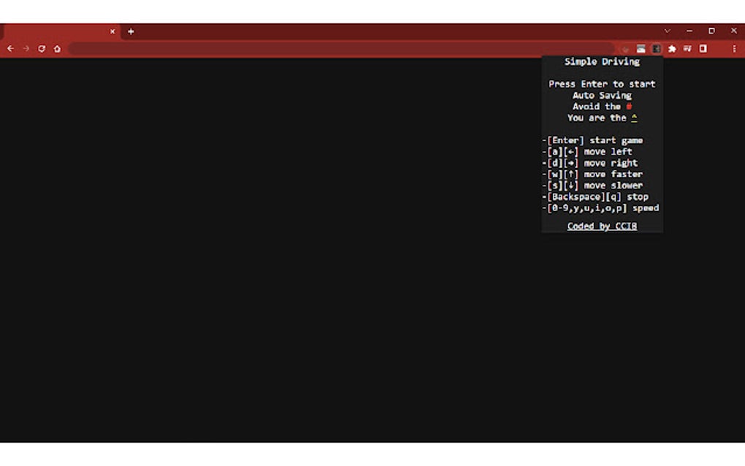Click the grayed-out icon left of extensions
745x466 pixels.
[626, 48]
